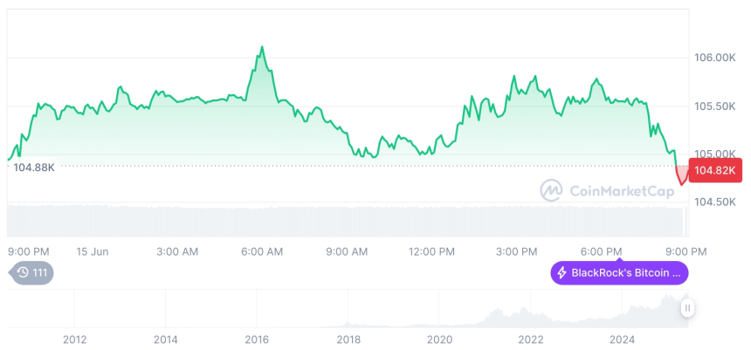The height and width of the screenshot is (350, 751).
Task: Click the red 104.82K current price tag
Action: 716,171
